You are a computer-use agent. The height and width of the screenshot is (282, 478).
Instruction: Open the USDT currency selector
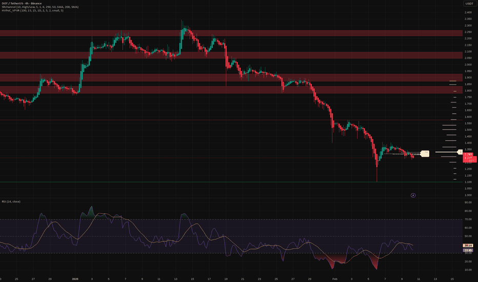pos(469,4)
